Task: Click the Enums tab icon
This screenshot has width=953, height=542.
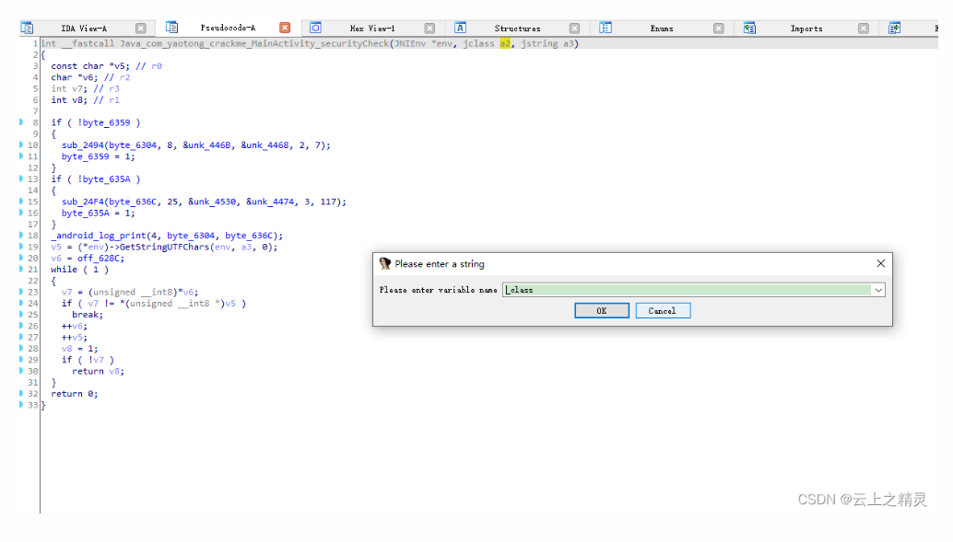Action: pos(606,28)
